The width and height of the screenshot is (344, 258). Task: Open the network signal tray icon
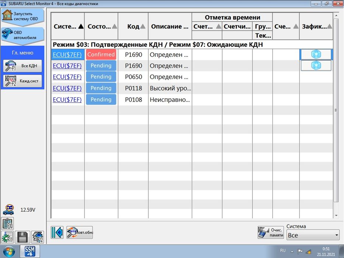point(309,251)
